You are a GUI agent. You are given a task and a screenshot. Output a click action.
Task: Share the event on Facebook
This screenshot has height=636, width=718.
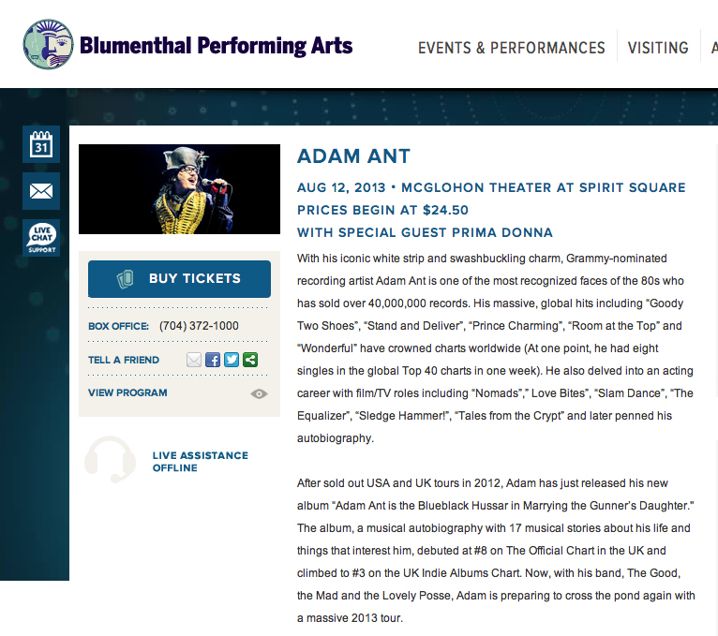213,360
